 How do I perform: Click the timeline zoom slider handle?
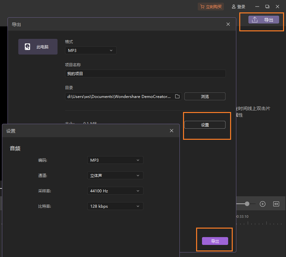point(247,204)
